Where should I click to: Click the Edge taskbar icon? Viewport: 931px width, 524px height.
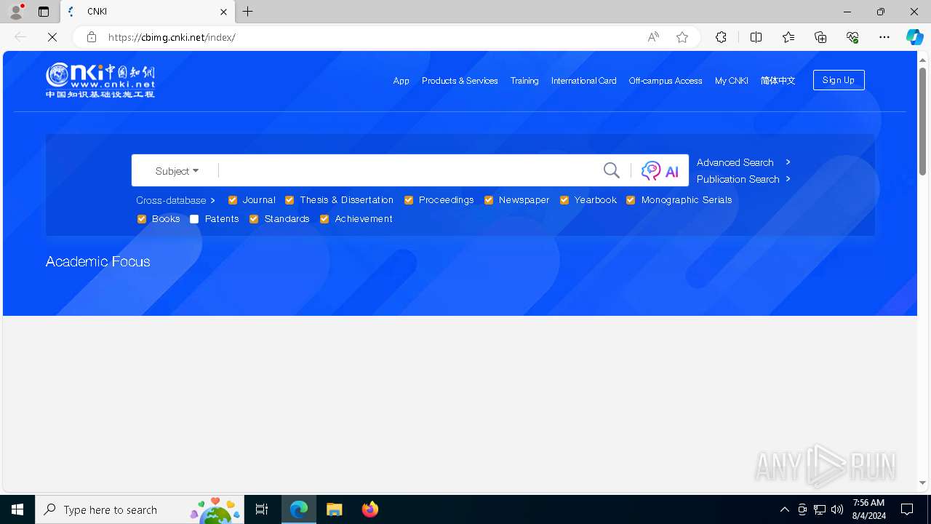[x=299, y=509]
